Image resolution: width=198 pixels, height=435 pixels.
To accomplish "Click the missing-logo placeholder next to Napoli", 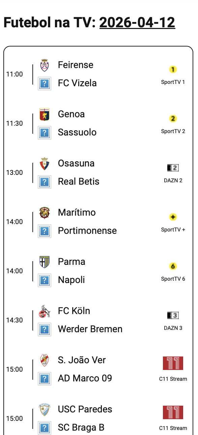I will [45, 280].
